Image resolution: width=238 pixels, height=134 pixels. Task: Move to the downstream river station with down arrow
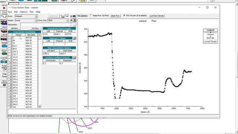coord(71,20)
